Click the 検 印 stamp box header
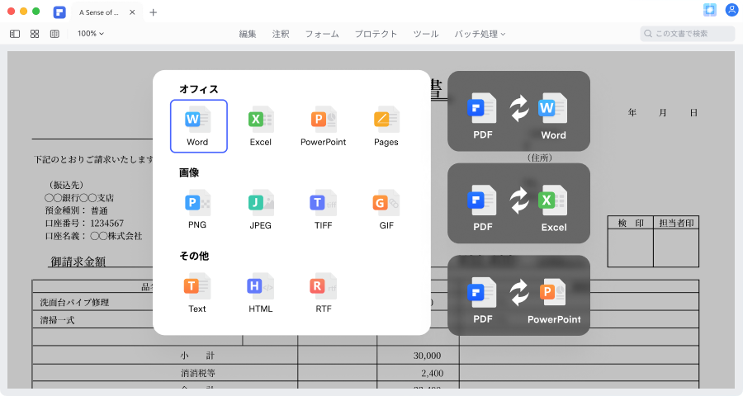The image size is (743, 396). tap(631, 223)
